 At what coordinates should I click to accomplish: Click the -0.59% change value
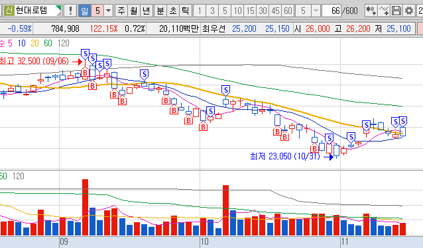[19, 28]
